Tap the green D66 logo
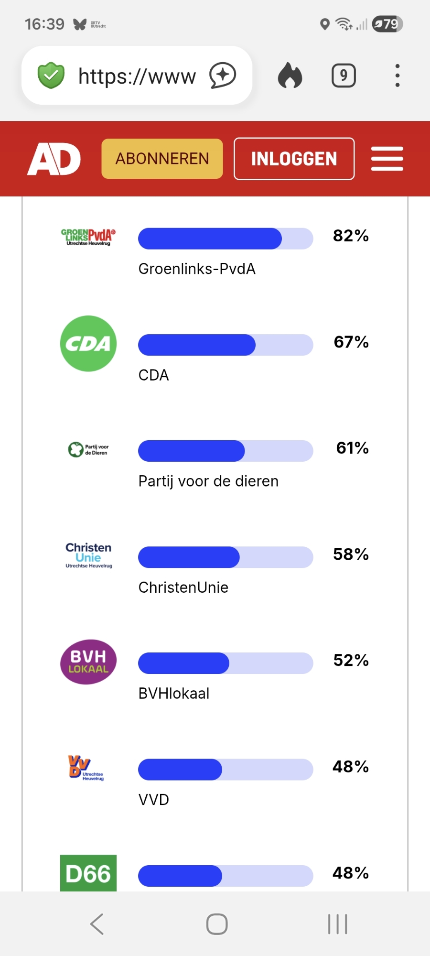Screen dimensions: 430x956 tap(88, 873)
